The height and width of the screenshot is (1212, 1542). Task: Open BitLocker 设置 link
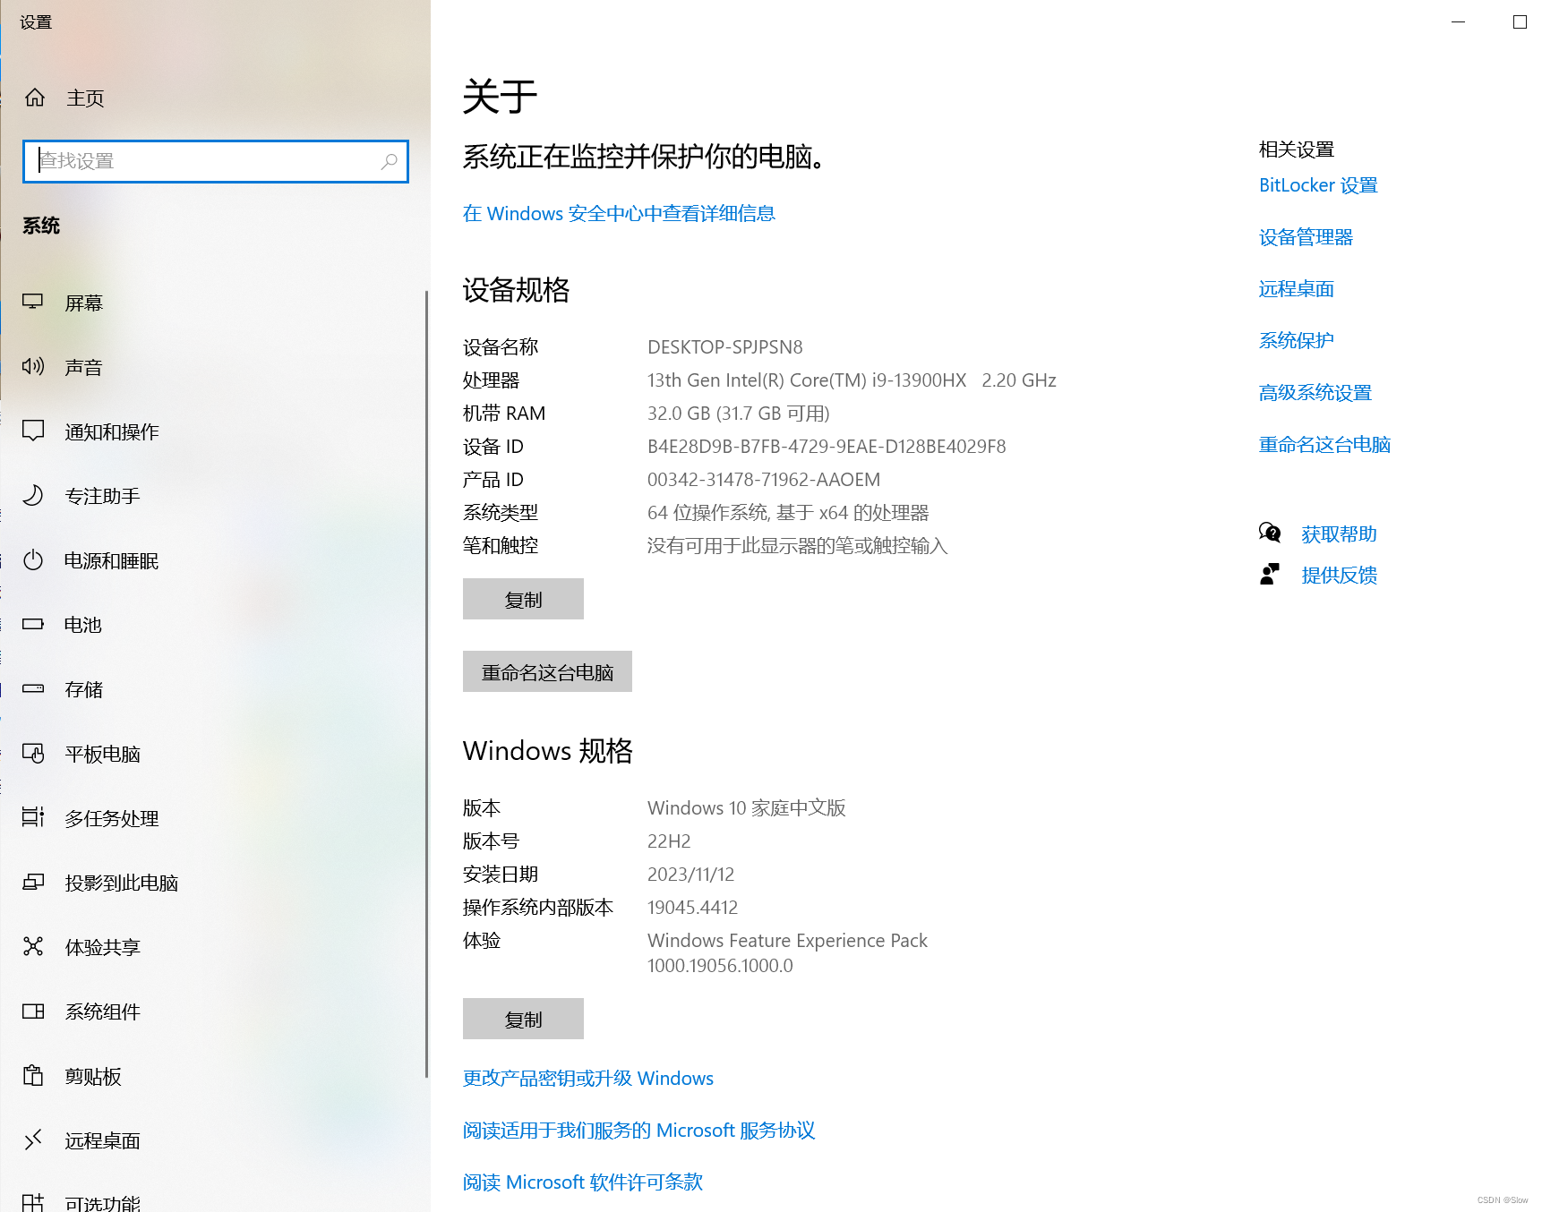click(x=1317, y=184)
